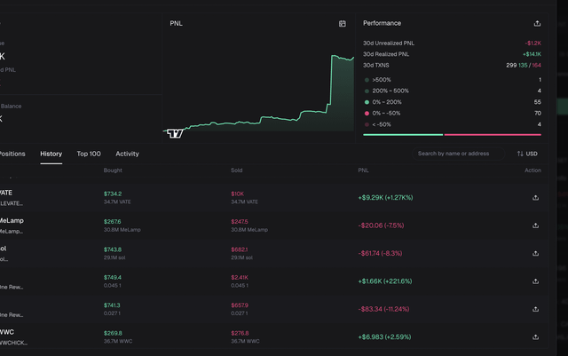Select the History tab
The height and width of the screenshot is (356, 568).
51,154
